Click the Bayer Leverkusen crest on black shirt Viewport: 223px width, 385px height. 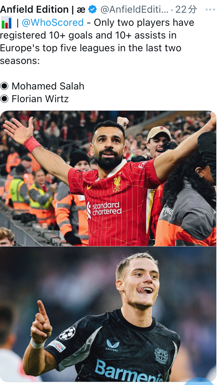tap(161, 356)
